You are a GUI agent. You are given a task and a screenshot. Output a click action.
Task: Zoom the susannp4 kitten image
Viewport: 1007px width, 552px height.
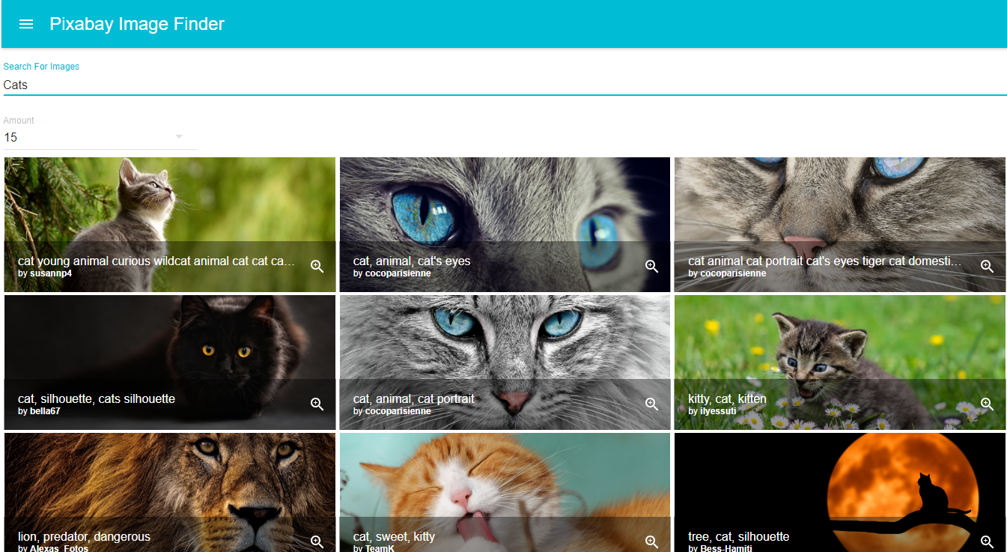click(317, 267)
